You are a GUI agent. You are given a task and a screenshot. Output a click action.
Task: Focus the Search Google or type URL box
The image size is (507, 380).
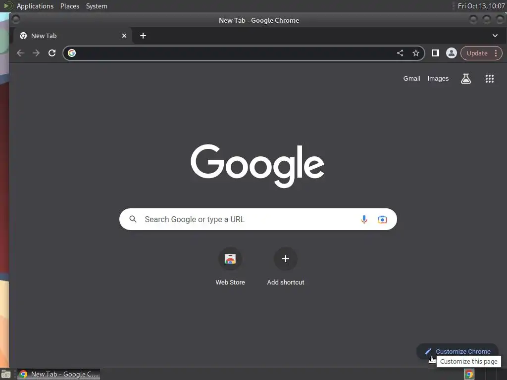point(257,219)
